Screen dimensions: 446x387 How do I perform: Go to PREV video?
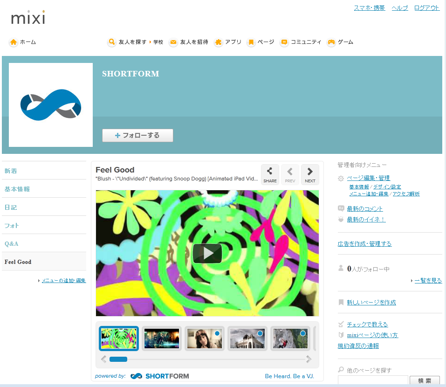tap(290, 174)
